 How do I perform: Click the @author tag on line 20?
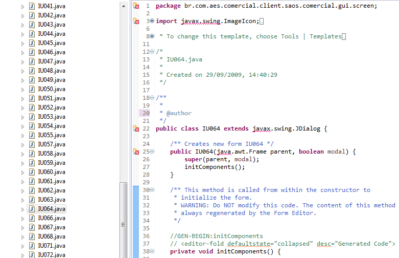coord(179,113)
